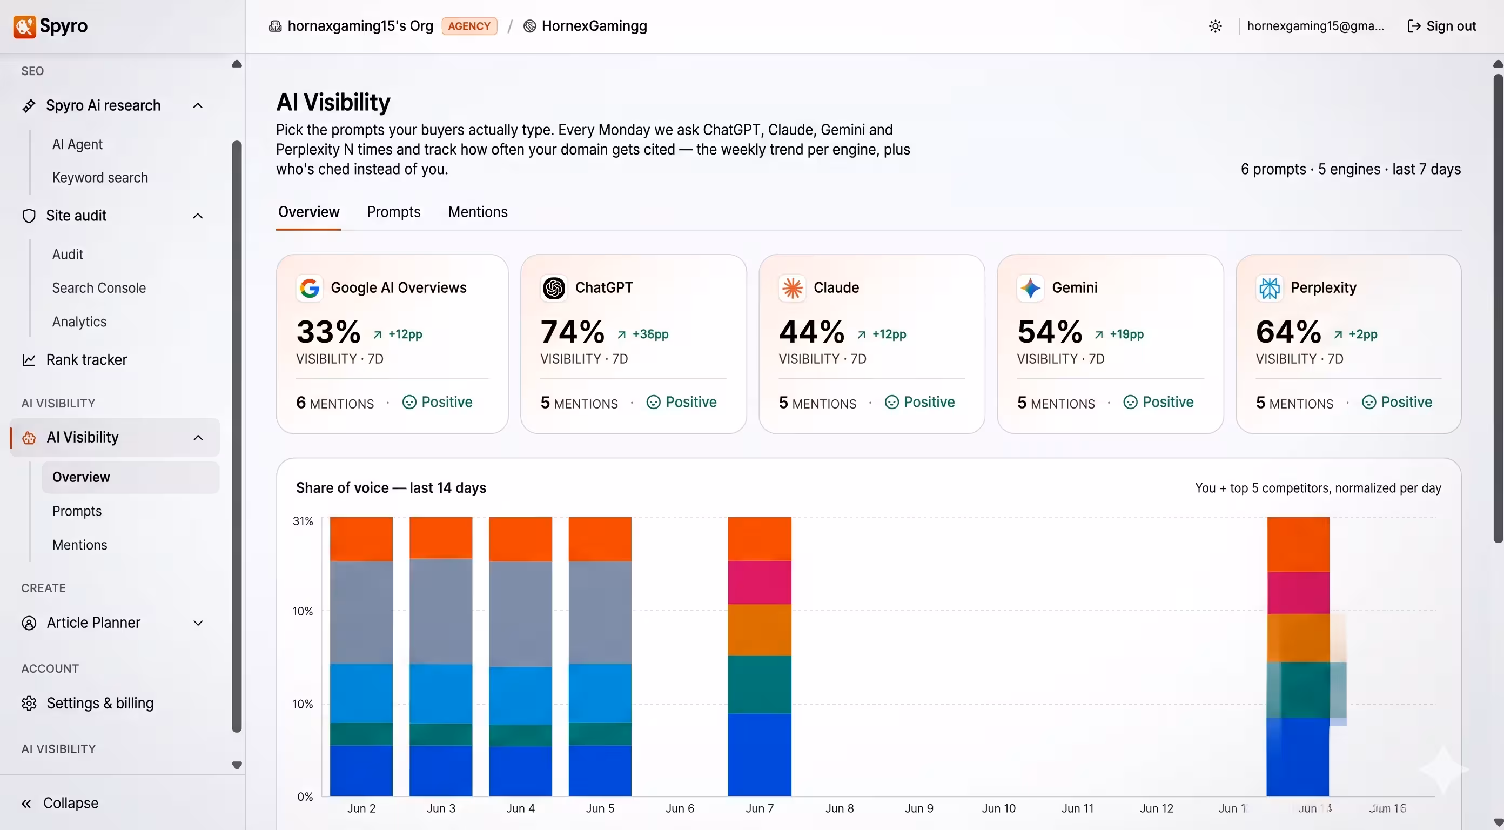Image resolution: width=1504 pixels, height=830 pixels.
Task: Click the Collapse label in sidebar footer
Action: point(71,803)
